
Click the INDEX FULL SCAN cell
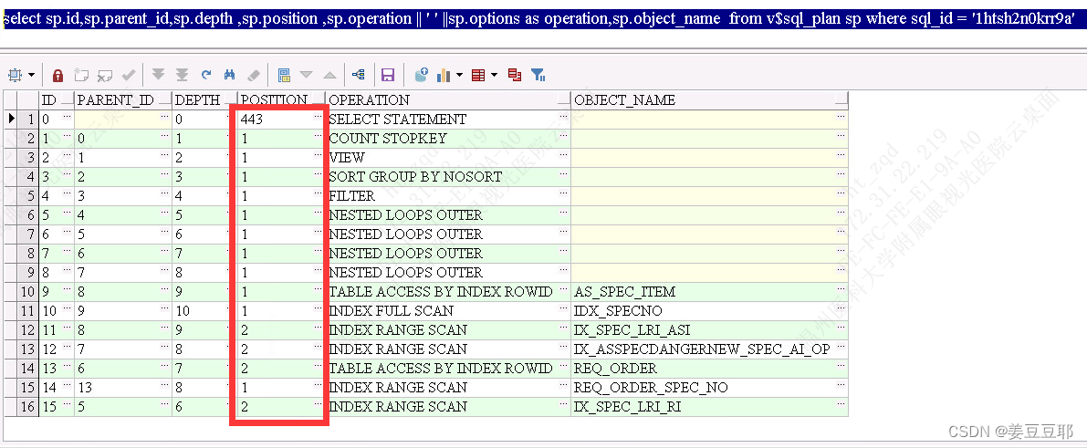448,311
